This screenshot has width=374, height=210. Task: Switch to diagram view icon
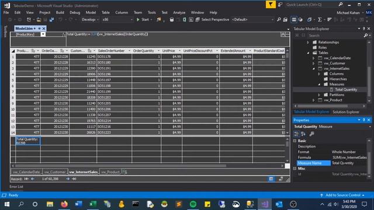tap(280, 179)
